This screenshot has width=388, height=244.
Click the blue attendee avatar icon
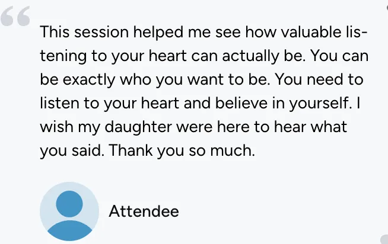(x=69, y=211)
